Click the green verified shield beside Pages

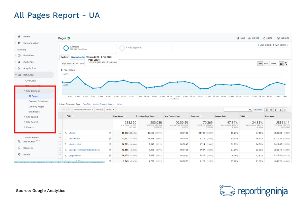69,38
